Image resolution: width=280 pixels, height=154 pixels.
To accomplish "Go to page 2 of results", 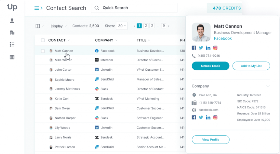I will [146, 26].
